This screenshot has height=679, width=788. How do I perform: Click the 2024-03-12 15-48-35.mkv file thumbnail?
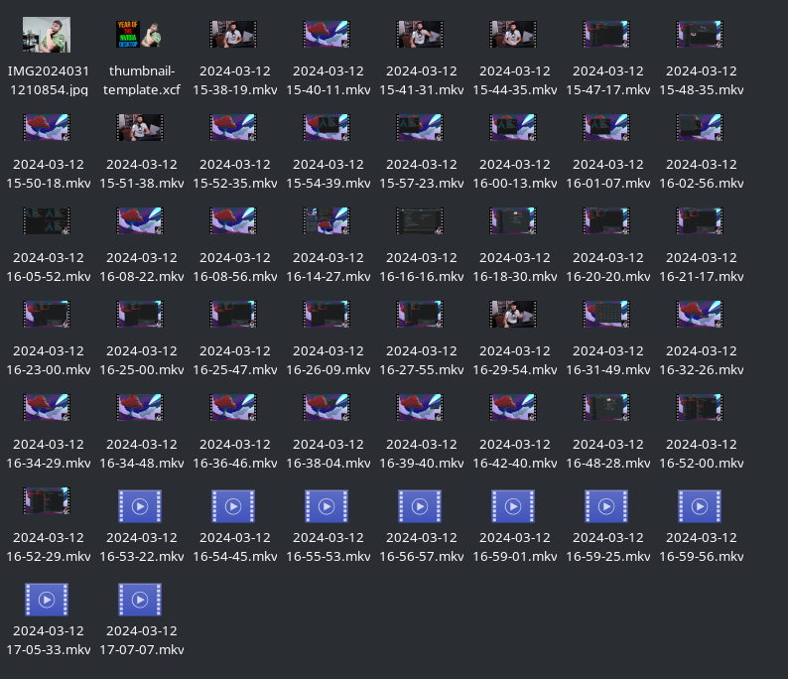(700, 35)
